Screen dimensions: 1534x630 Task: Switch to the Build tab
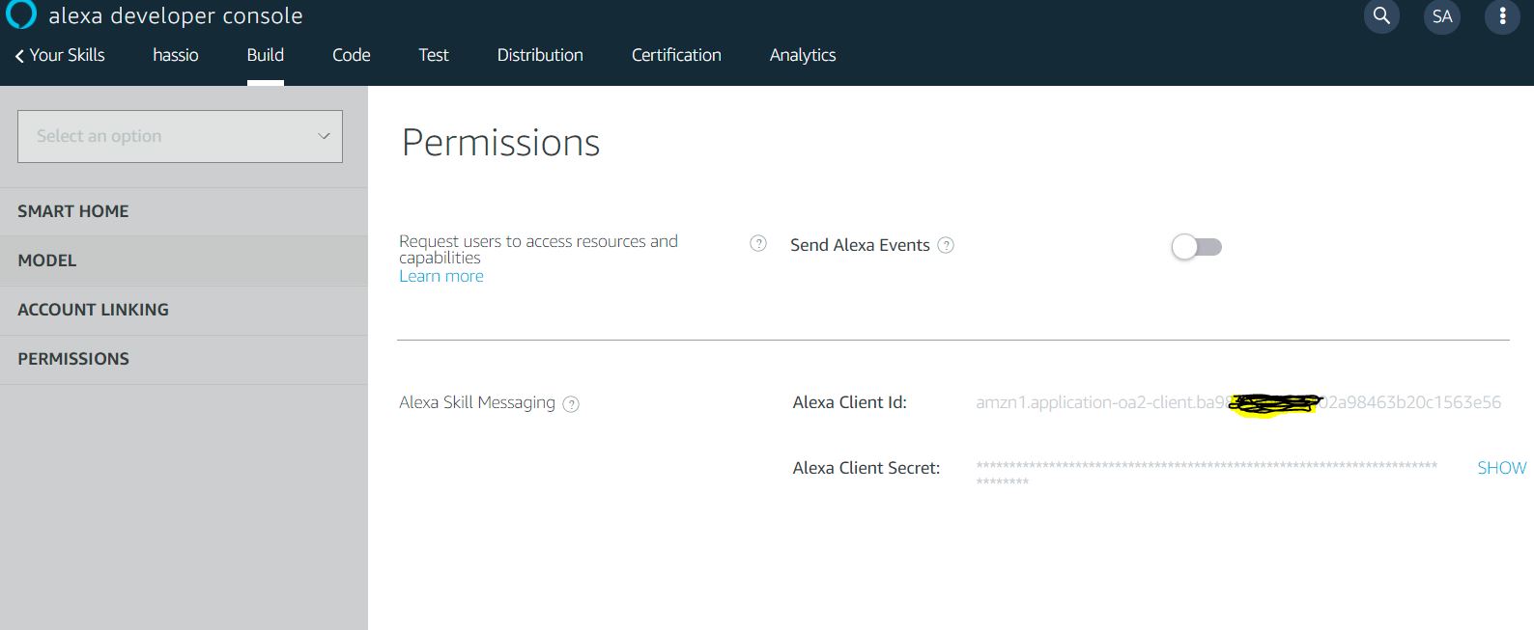[x=266, y=55]
